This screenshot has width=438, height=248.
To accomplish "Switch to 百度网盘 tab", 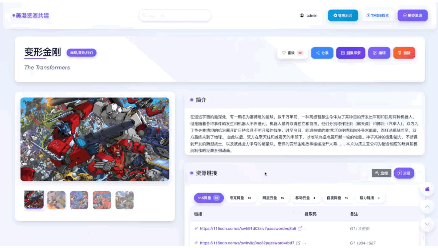I will 337,198.
